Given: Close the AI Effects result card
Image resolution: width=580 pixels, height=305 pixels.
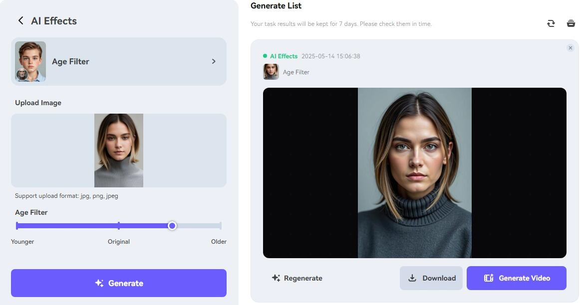Looking at the screenshot, I should click(x=570, y=48).
